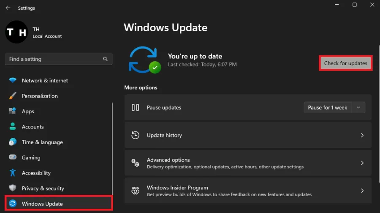Maximize the Settings window
The height and width of the screenshot is (213, 380).
[x=355, y=5]
